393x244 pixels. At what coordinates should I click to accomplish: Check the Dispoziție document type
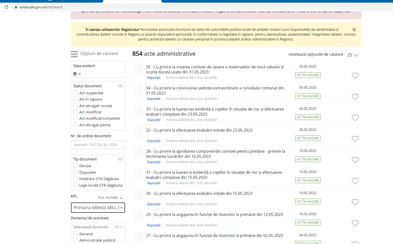[75, 172]
